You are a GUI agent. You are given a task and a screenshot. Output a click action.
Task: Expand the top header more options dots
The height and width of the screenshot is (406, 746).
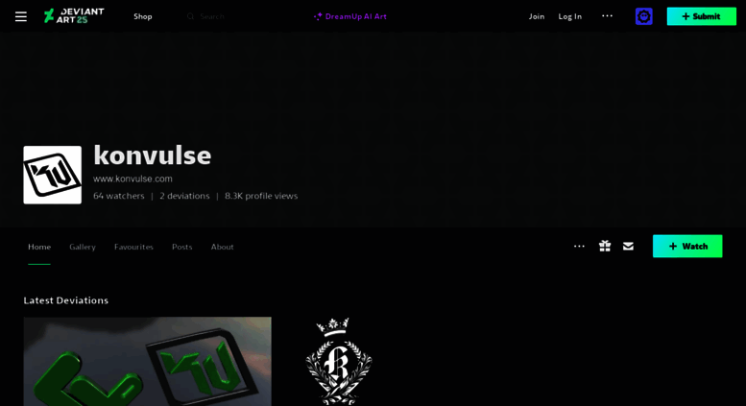click(607, 15)
